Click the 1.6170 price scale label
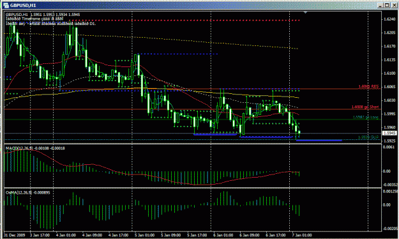The height and width of the screenshot is (239, 399). [x=389, y=46]
